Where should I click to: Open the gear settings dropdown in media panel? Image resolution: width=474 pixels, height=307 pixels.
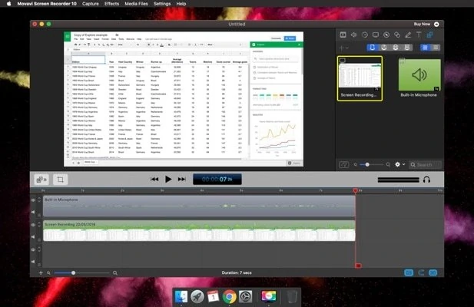coord(399,164)
